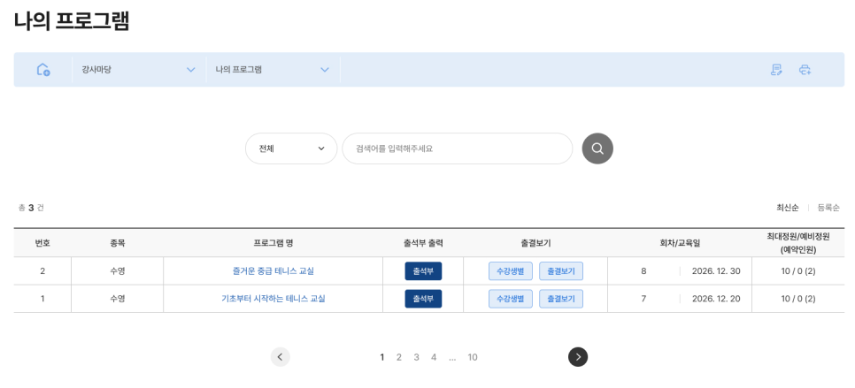Go to page 3 in pagination
The image size is (855, 388).
click(x=416, y=357)
